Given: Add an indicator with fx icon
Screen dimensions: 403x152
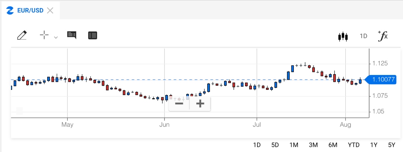Looking at the screenshot, I should point(383,36).
